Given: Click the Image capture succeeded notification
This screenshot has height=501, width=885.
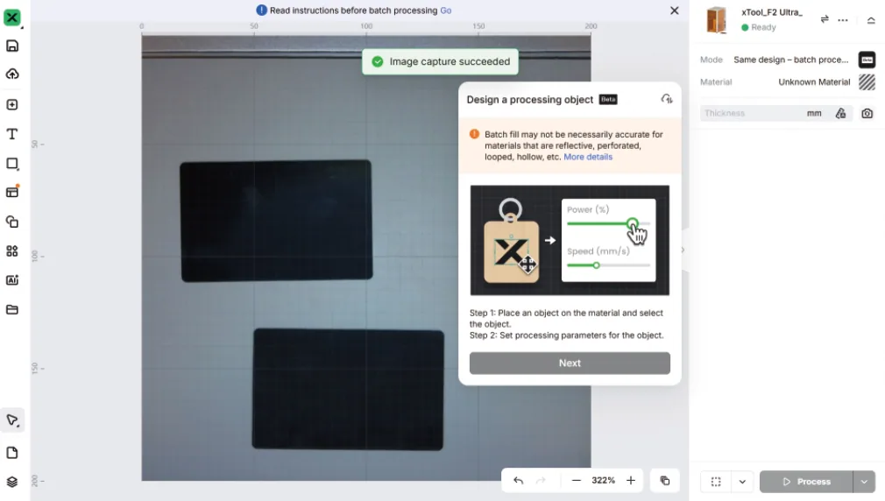Looking at the screenshot, I should click(x=440, y=61).
